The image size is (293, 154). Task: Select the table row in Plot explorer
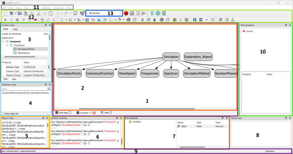coord(185,126)
